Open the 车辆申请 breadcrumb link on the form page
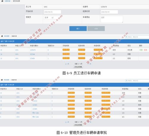Screen dimensions: 149x136 pyautogui.click(x=7, y=1)
